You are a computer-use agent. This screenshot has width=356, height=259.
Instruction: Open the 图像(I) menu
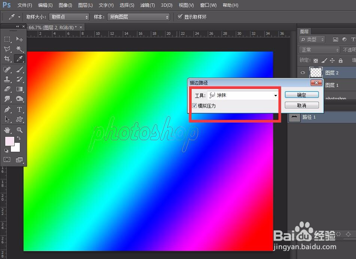click(66, 5)
